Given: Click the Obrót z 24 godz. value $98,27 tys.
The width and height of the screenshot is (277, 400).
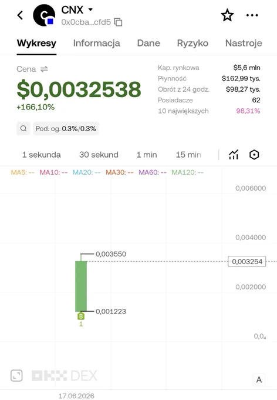Looking at the screenshot, I should pos(243,89).
